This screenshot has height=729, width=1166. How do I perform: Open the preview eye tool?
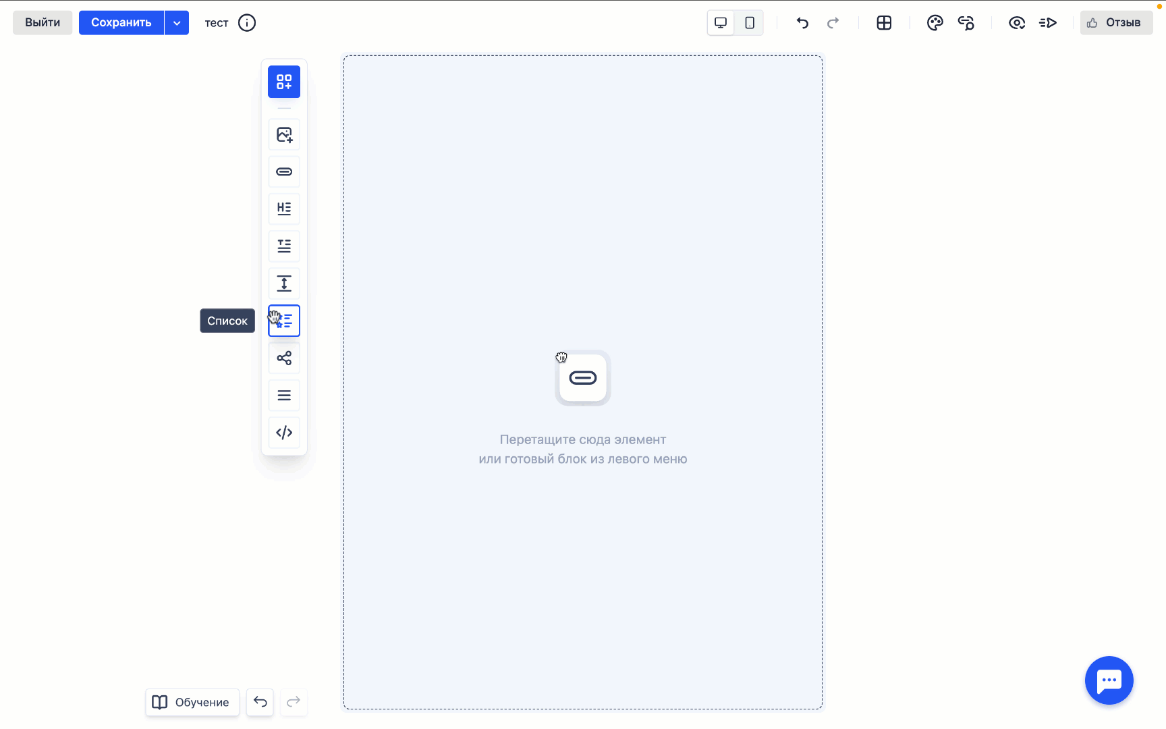(x=1017, y=22)
